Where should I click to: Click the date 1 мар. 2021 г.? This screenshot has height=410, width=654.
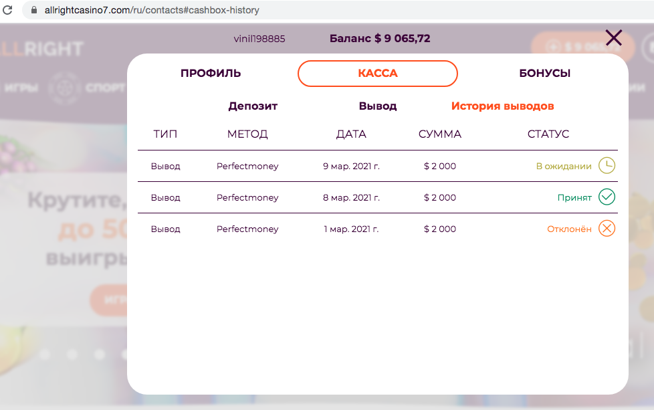pos(351,229)
